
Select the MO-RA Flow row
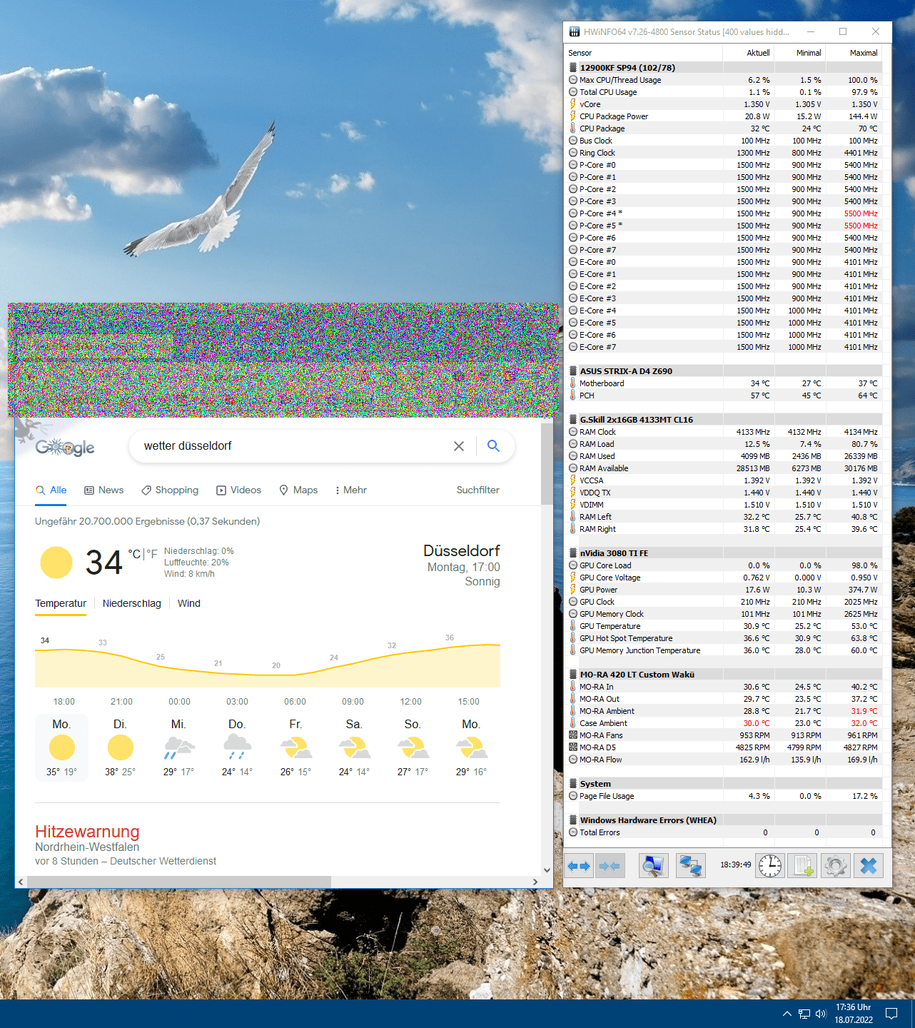(724, 760)
